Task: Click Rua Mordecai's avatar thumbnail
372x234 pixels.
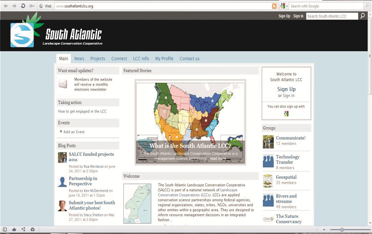Action: click(62, 158)
